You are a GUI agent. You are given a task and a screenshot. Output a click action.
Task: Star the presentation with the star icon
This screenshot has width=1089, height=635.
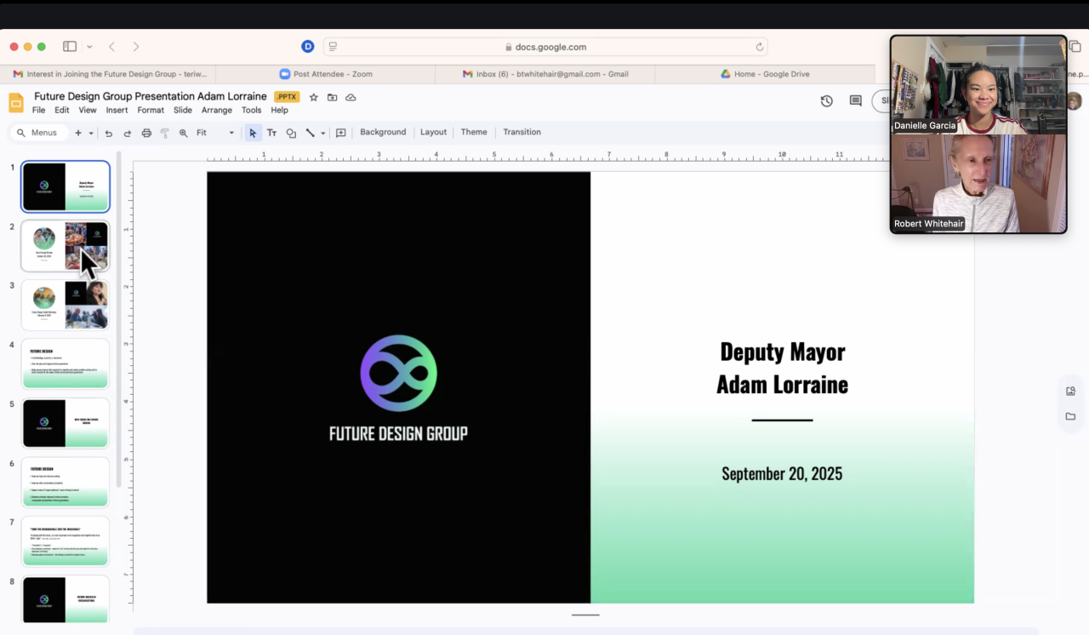(x=314, y=97)
